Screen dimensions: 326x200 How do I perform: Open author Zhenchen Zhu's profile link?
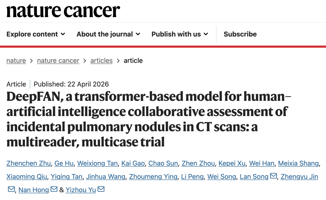click(28, 163)
